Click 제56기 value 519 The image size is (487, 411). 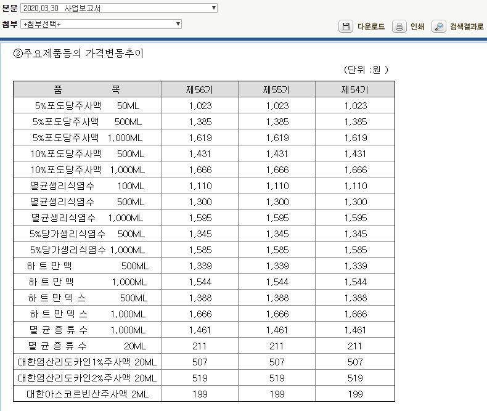200,378
